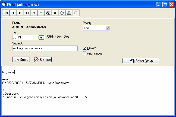Minimize the EMail window
Screen dimensions: 176x117
(159, 5)
